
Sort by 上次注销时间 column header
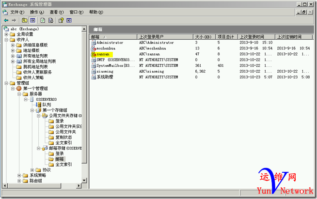[x=294, y=37]
